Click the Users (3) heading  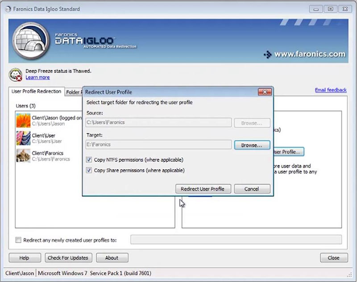point(26,106)
